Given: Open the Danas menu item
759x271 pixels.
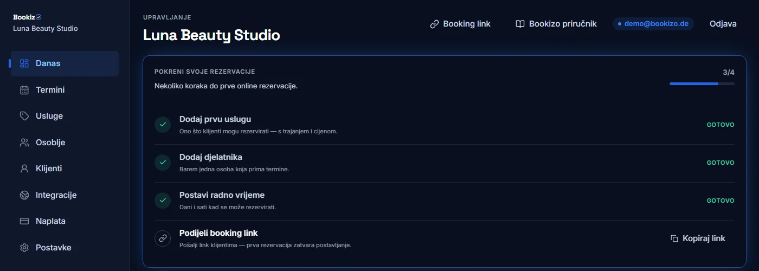Looking at the screenshot, I should point(65,63).
